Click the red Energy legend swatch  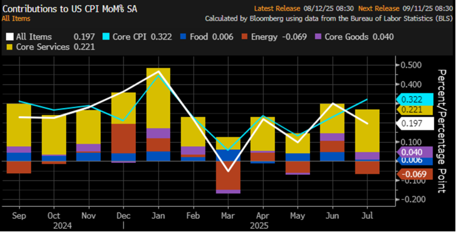coord(244,36)
